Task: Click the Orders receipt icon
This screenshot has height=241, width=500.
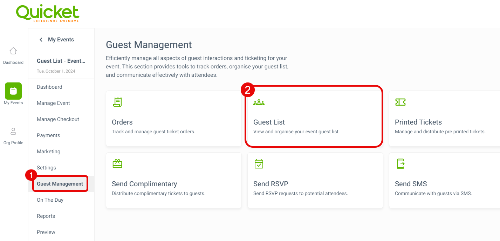Action: pyautogui.click(x=117, y=102)
